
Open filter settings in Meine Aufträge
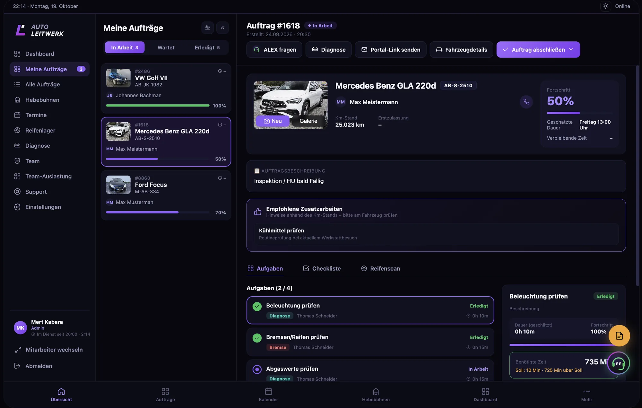[x=207, y=28]
